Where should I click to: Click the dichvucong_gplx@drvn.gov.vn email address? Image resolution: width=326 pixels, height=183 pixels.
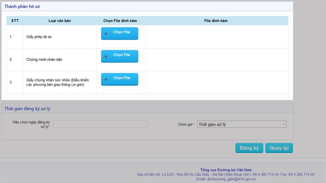coord(226,179)
